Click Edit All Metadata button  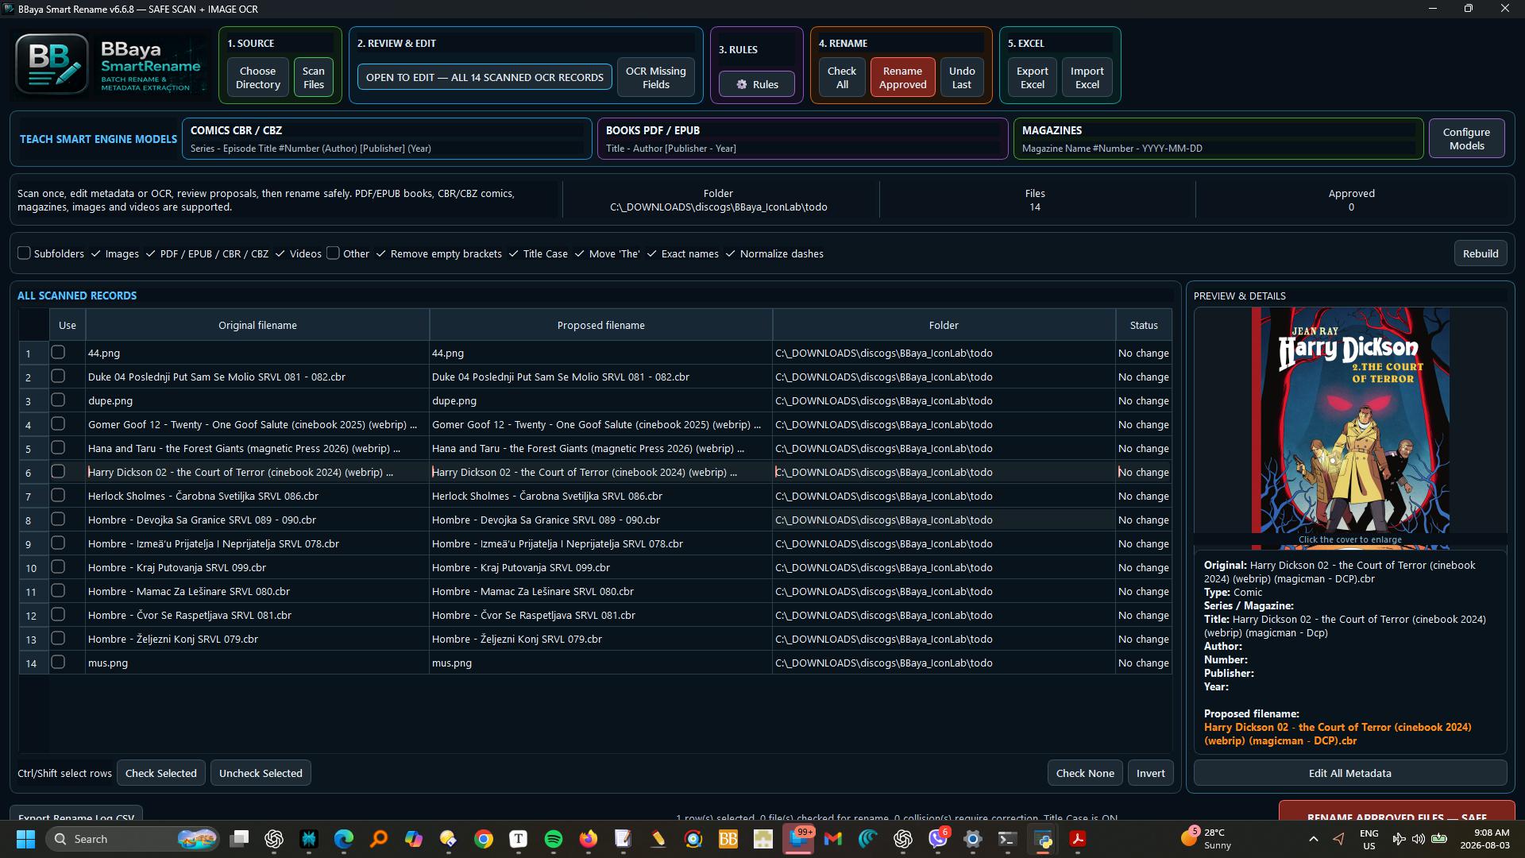coord(1349,773)
